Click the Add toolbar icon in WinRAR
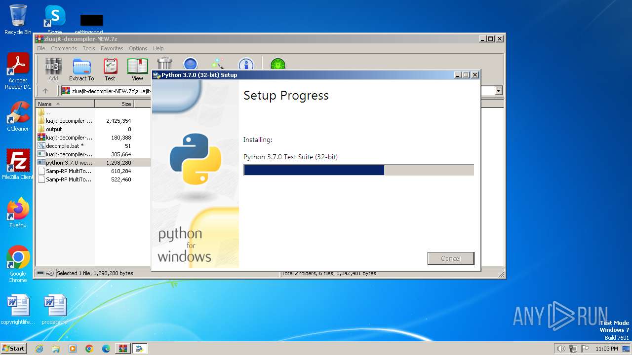 tap(53, 70)
